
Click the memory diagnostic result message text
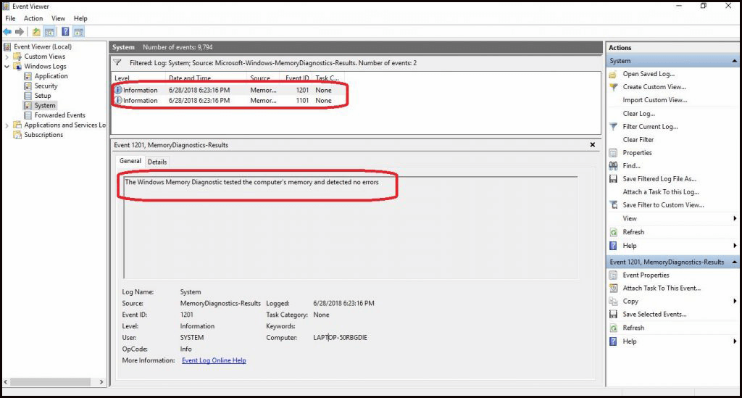click(x=251, y=182)
